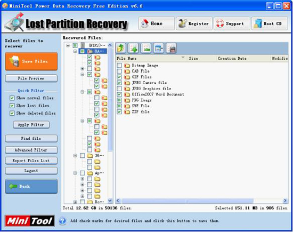
Task: Click the MiniTool logo
Action: (x=30, y=221)
